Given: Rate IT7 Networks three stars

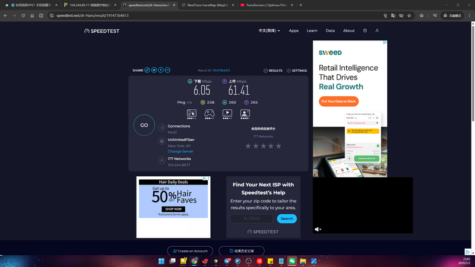Looking at the screenshot, I should point(263,146).
